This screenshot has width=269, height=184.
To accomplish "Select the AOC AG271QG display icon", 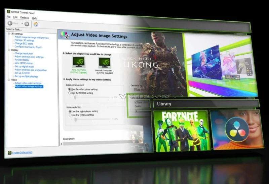I will tap(79, 63).
